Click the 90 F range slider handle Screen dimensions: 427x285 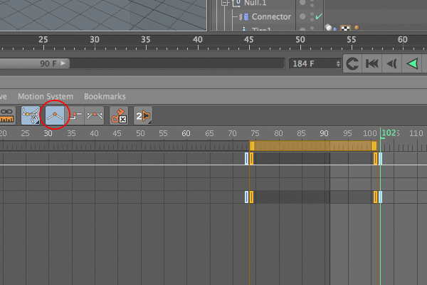tap(34, 64)
